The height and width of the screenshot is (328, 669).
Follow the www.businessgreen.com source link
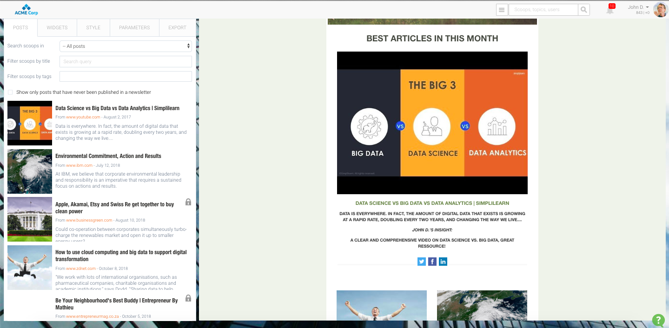(x=89, y=220)
